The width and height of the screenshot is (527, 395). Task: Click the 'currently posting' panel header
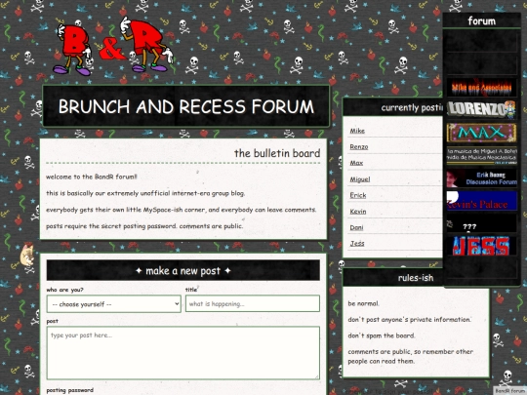(x=392, y=107)
